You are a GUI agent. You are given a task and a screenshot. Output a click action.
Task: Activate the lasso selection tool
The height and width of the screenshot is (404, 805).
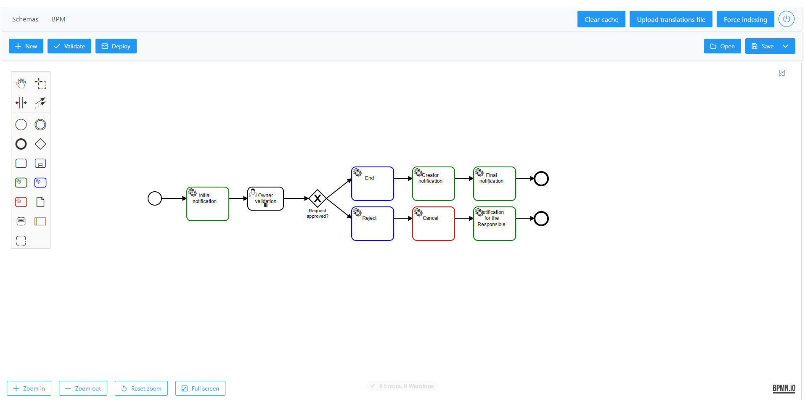point(40,83)
